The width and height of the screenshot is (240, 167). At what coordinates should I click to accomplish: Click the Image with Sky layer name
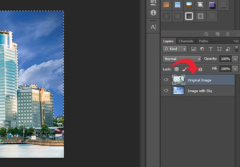click(x=200, y=91)
